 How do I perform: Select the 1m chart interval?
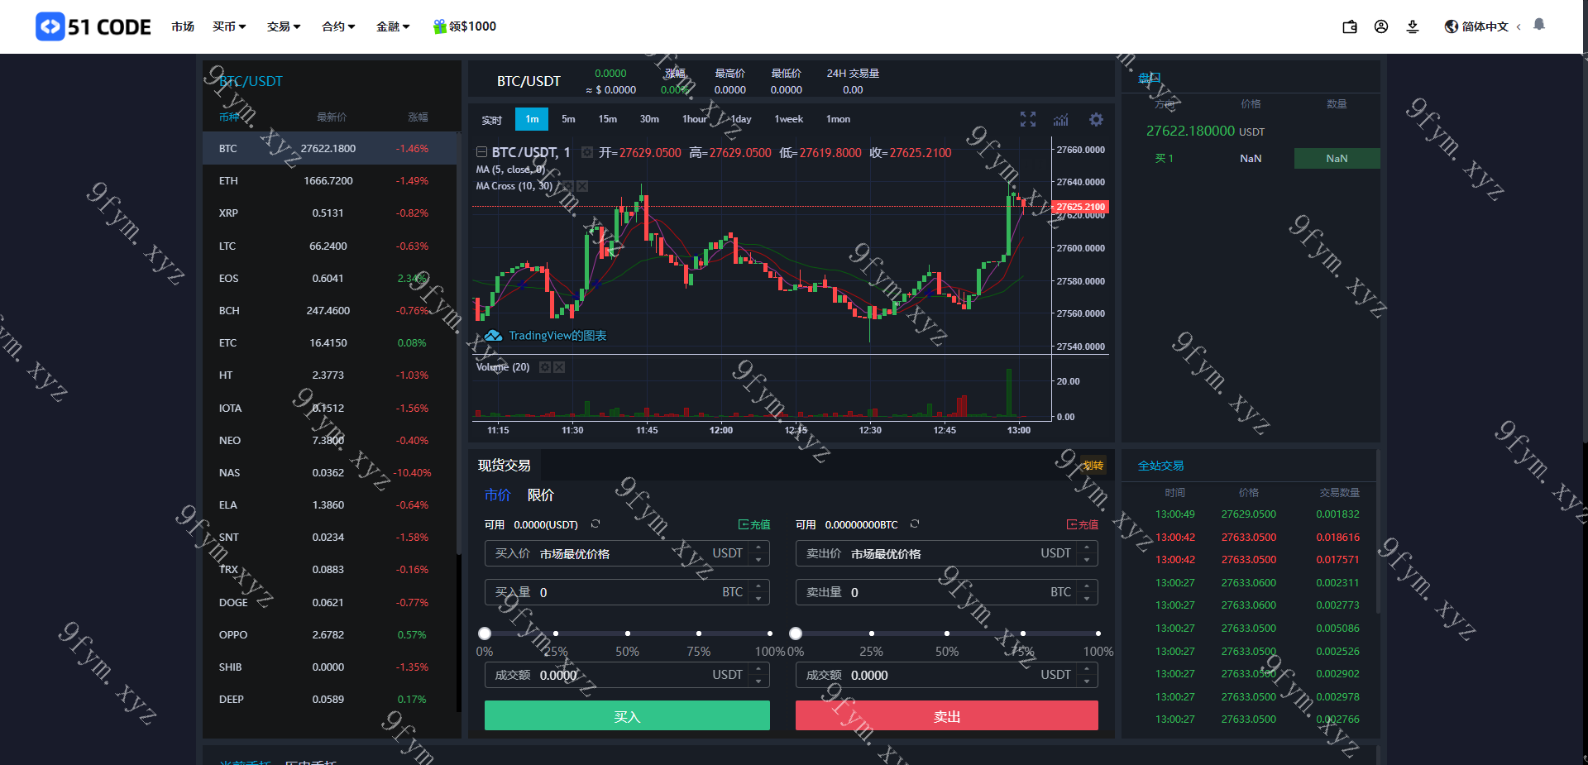tap(532, 119)
